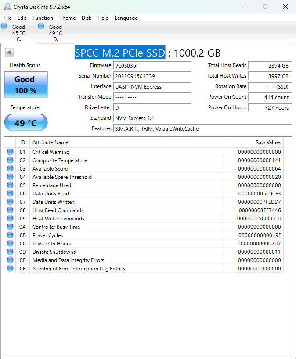Click the Standard field NVM Express 1.4
296x359 pixels.
point(202,118)
